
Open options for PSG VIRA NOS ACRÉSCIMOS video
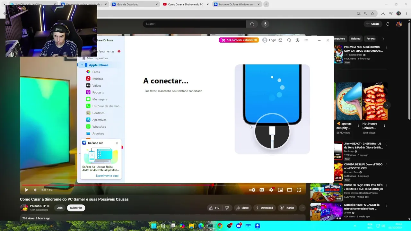click(x=386, y=47)
